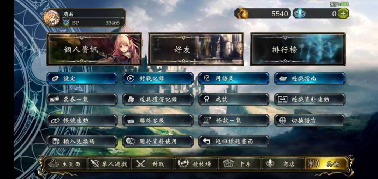
Task: Open the 設定 settings gear button
Action: point(82,79)
